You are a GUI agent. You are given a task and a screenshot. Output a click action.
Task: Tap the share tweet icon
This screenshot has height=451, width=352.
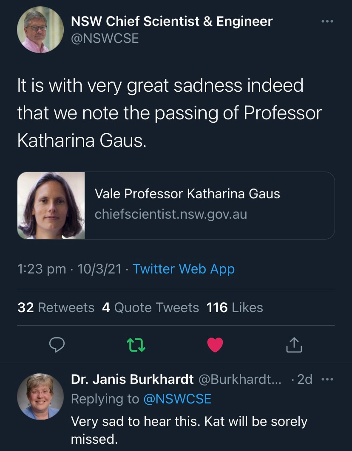pyautogui.click(x=294, y=346)
